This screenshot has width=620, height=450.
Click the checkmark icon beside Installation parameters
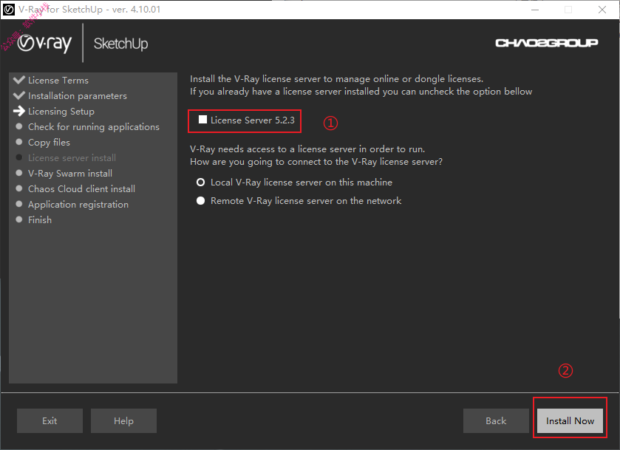(x=19, y=95)
